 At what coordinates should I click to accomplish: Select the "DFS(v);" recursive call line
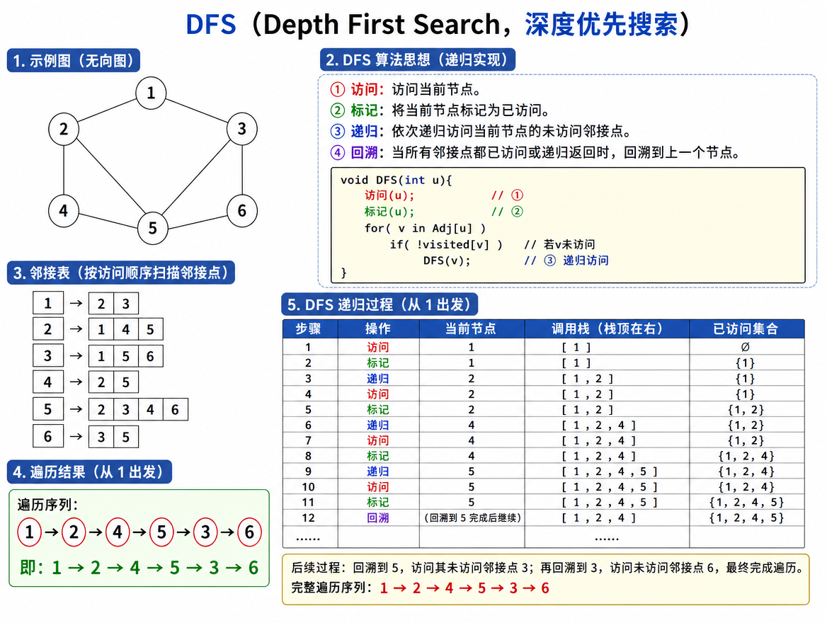coord(446,260)
